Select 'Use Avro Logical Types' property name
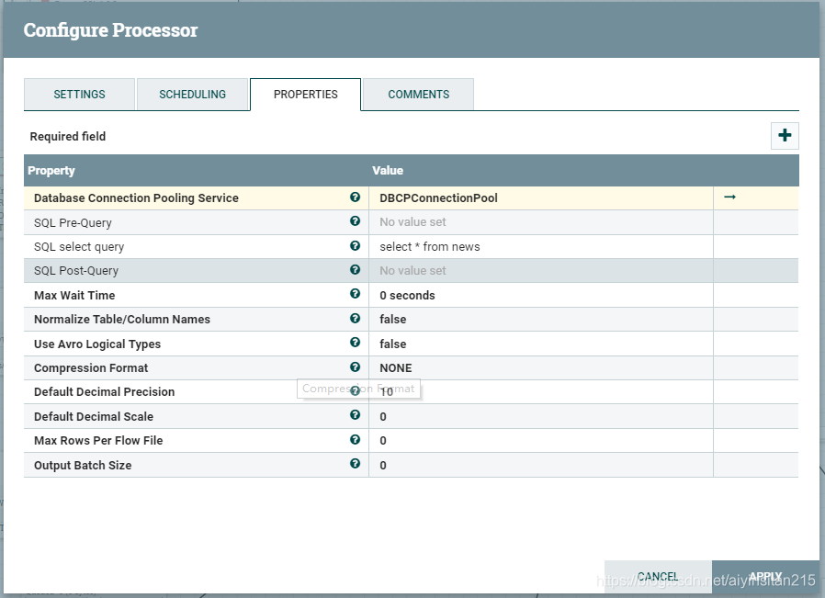Viewport: 825px width, 598px height. click(x=97, y=344)
